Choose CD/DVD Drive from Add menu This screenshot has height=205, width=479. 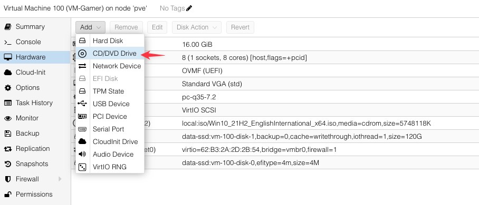(110, 54)
